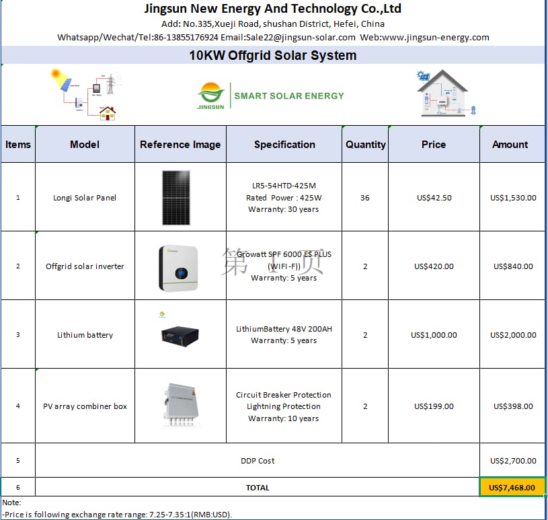Select the highlighted total cell 'US$7,468.00'
The height and width of the screenshot is (520, 548).
[x=512, y=487]
